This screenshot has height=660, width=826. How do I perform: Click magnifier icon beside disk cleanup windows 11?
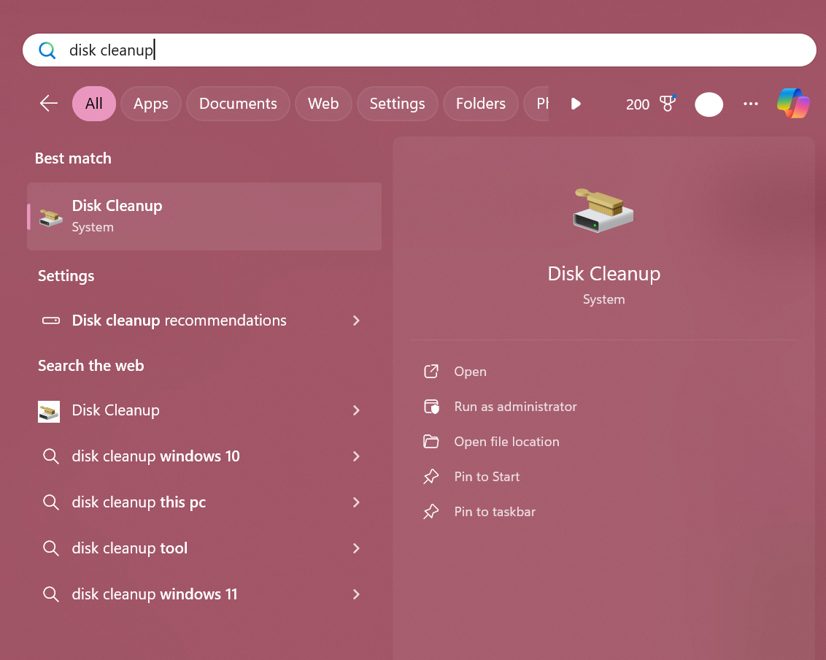[50, 594]
